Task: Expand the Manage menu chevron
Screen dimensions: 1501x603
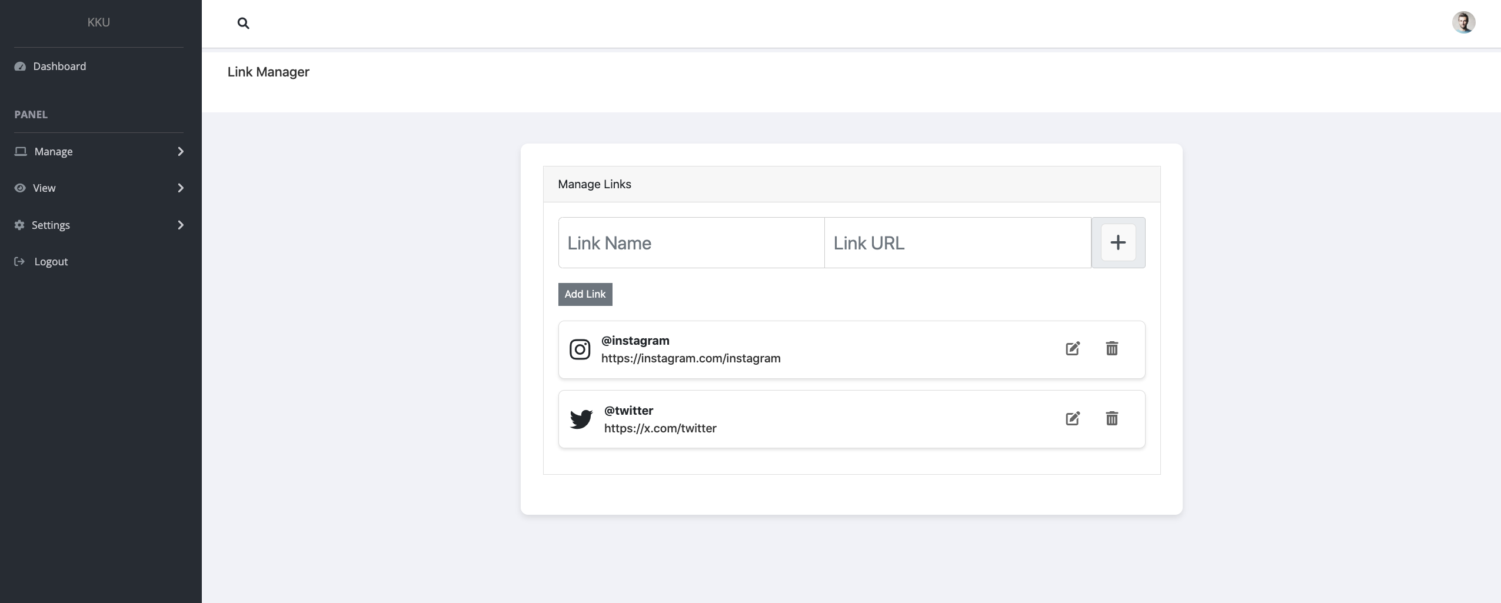Action: (x=181, y=152)
